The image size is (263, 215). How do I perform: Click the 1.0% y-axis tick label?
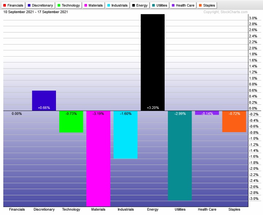pyautogui.click(x=253, y=78)
